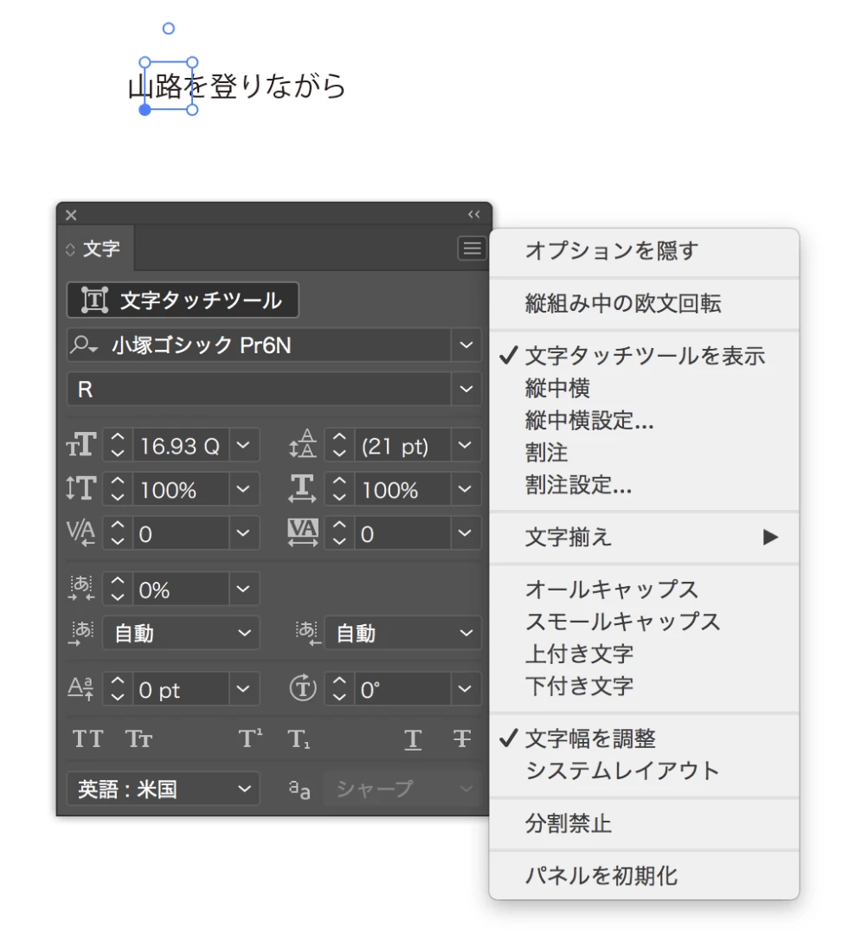Click the kerning V/A icon
This screenshot has height=935, width=855.
81,532
